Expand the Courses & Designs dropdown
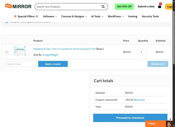The width and height of the screenshot is (175, 127). click(74, 16)
